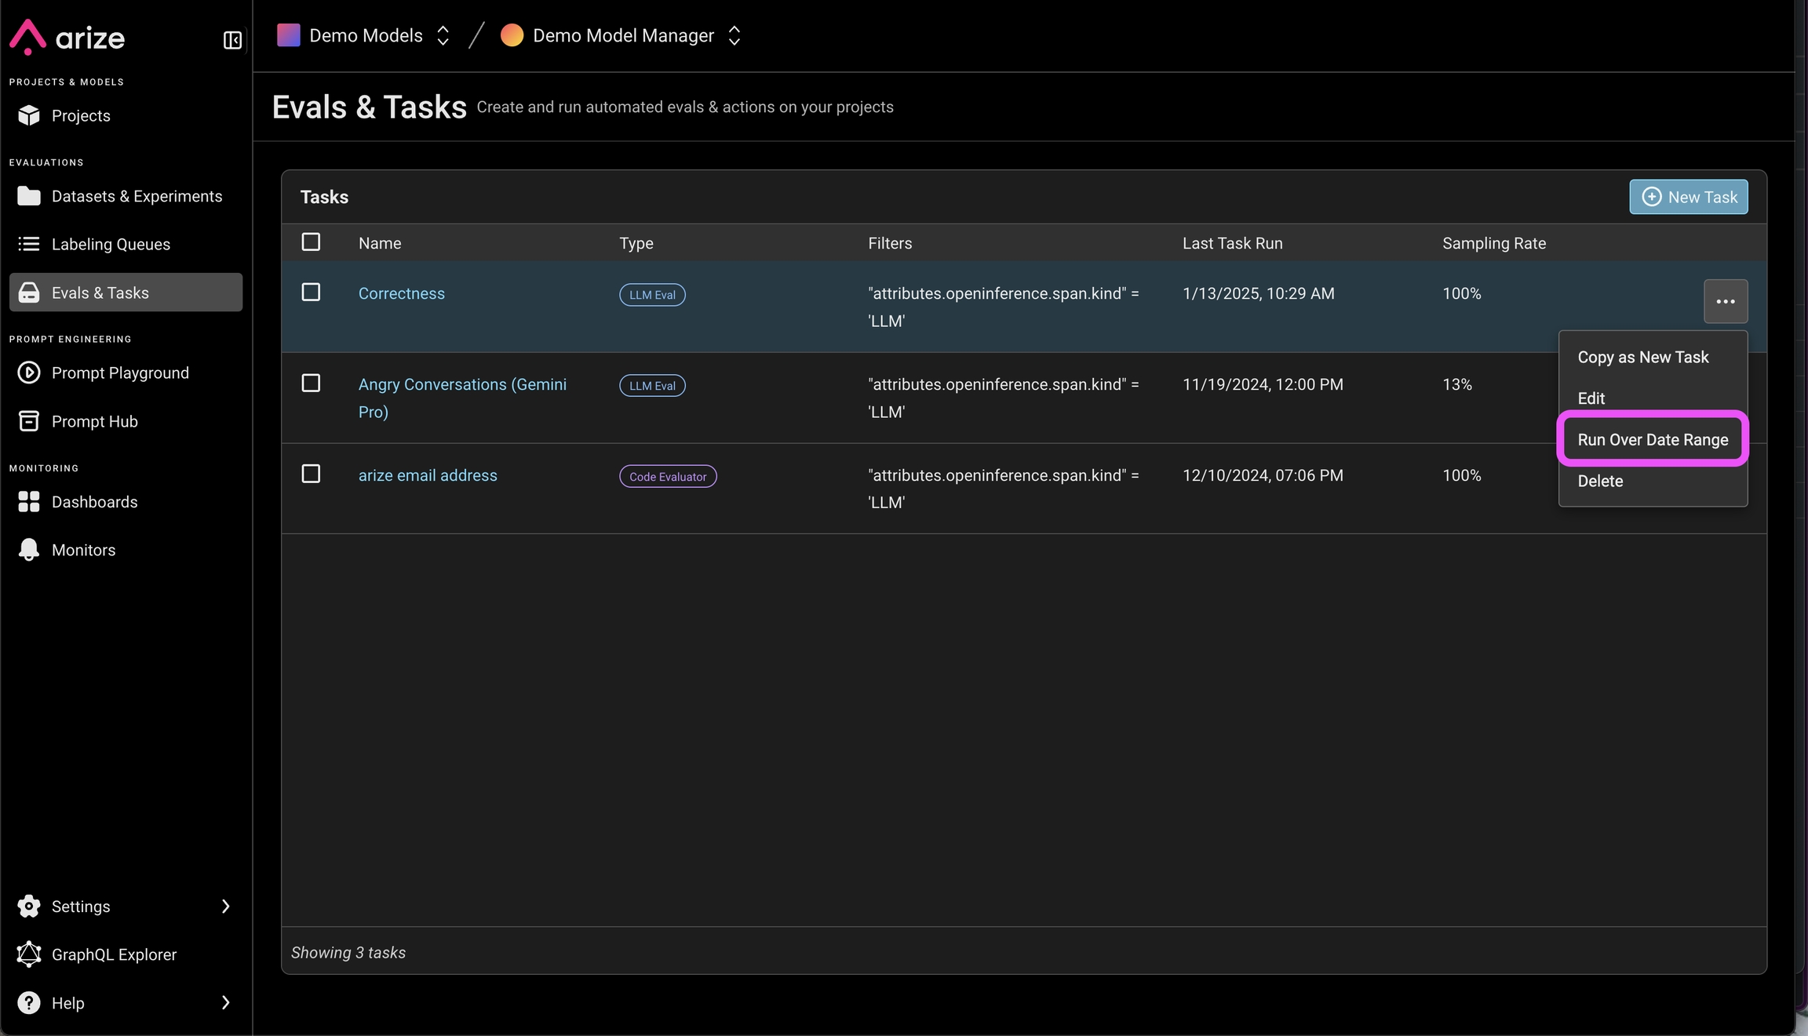Select the arize email address task checkbox
Image resolution: width=1808 pixels, height=1036 pixels.
click(x=311, y=474)
